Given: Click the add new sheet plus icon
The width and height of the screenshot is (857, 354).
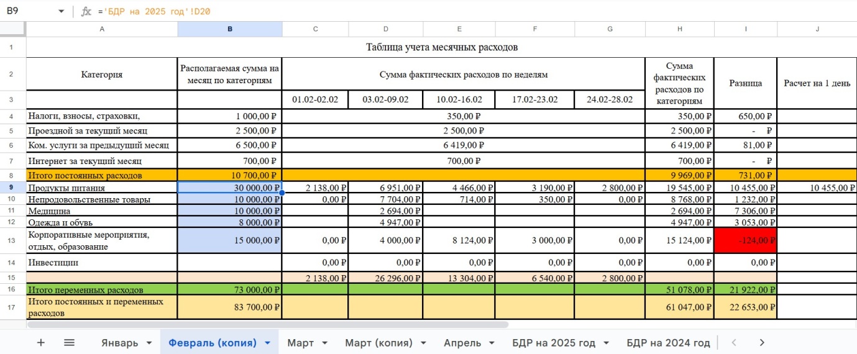Looking at the screenshot, I should [41, 343].
